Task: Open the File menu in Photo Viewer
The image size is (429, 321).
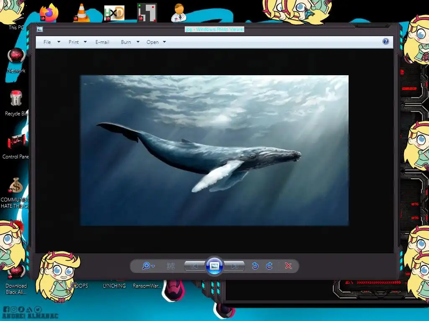Action: click(x=47, y=42)
